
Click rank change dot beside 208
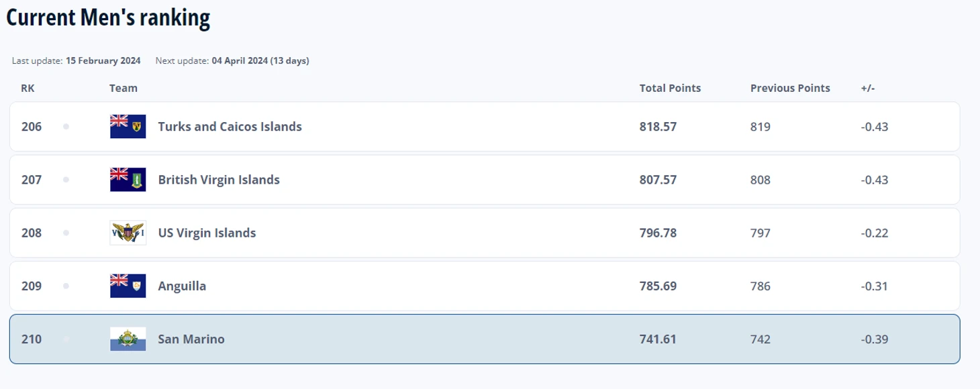click(x=66, y=233)
